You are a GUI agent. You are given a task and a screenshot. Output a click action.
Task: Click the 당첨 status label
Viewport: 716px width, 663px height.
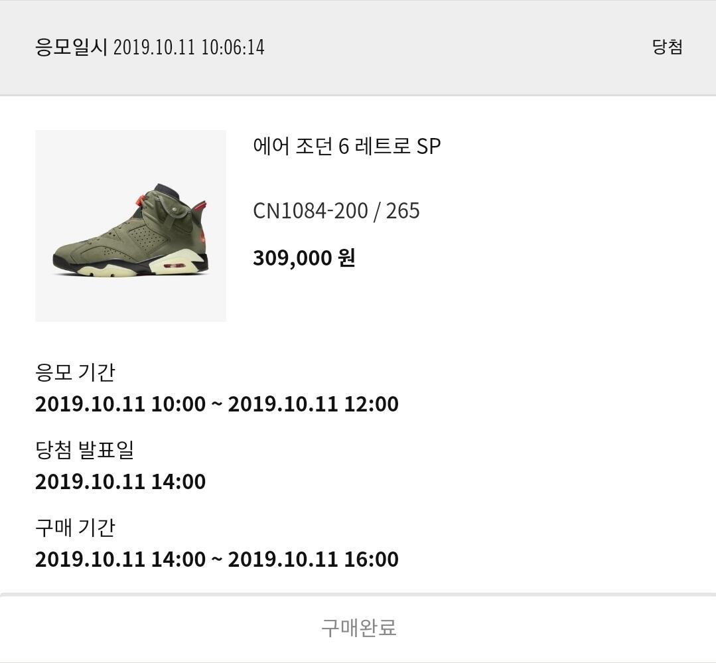click(x=667, y=47)
